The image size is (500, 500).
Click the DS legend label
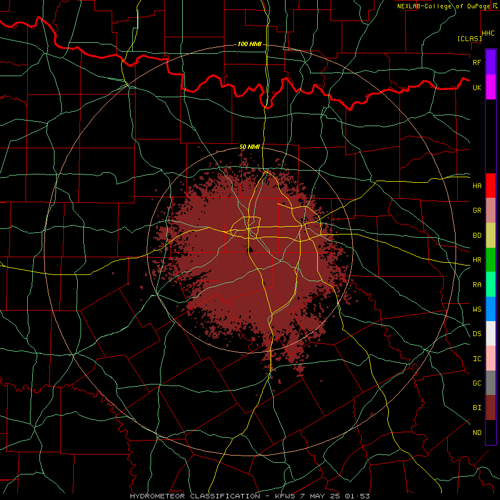(x=477, y=333)
